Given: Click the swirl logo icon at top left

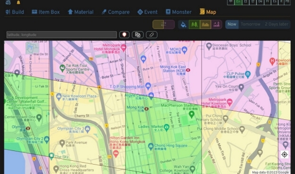Looking at the screenshot, I should [x=8, y=3].
